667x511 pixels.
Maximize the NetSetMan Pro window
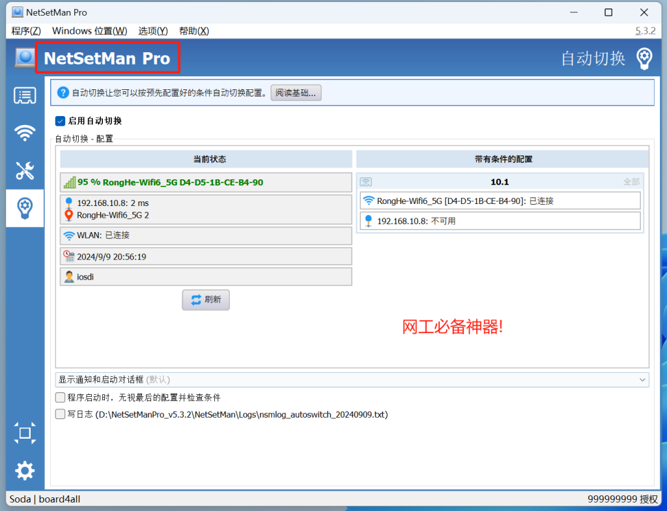(609, 12)
